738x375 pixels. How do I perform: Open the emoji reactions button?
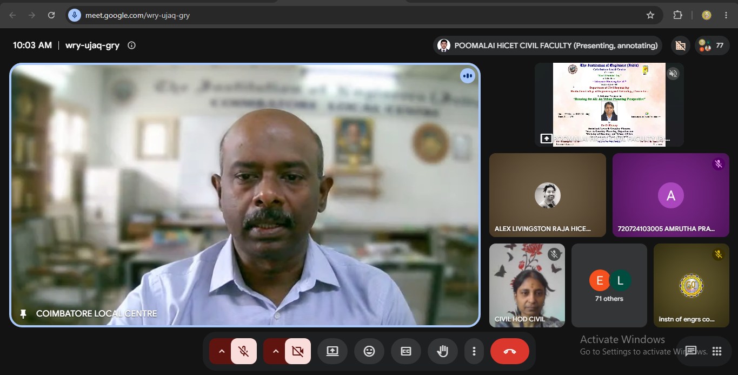pos(369,351)
